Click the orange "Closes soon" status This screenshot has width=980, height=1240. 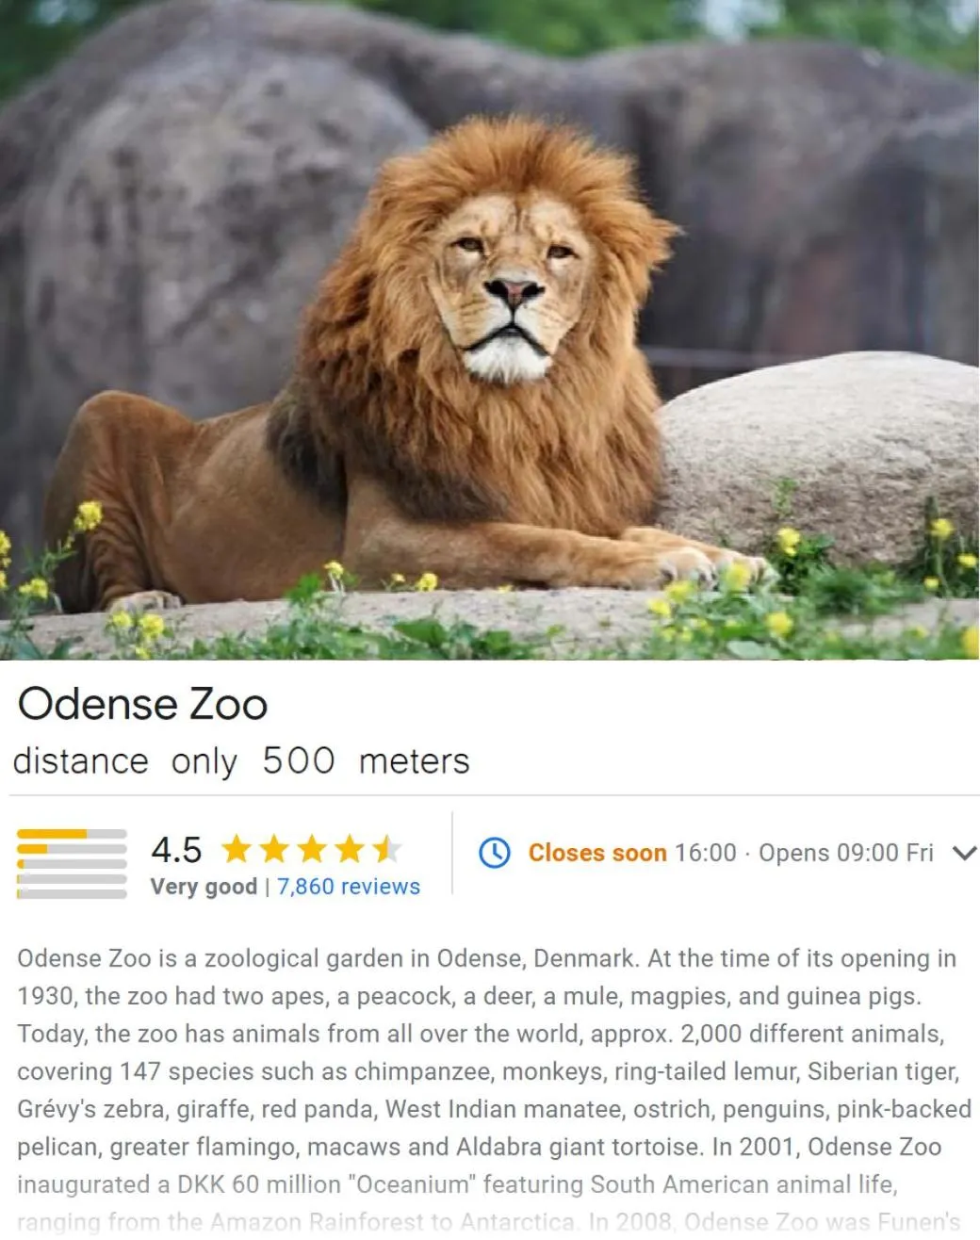[597, 853]
